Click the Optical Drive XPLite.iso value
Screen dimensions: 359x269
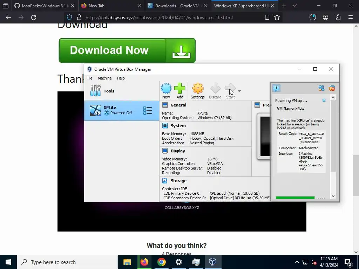(240, 198)
